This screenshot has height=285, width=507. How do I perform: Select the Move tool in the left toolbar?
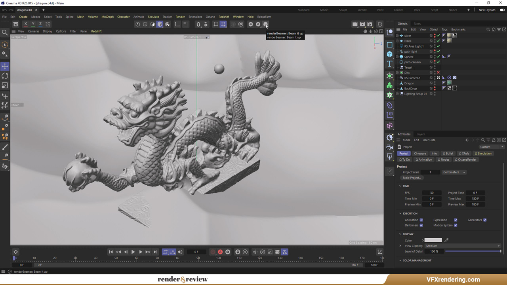click(5, 66)
